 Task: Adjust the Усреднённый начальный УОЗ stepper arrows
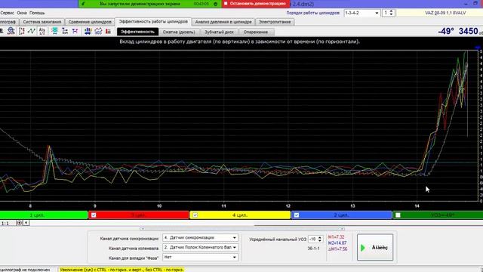[x=320, y=239]
